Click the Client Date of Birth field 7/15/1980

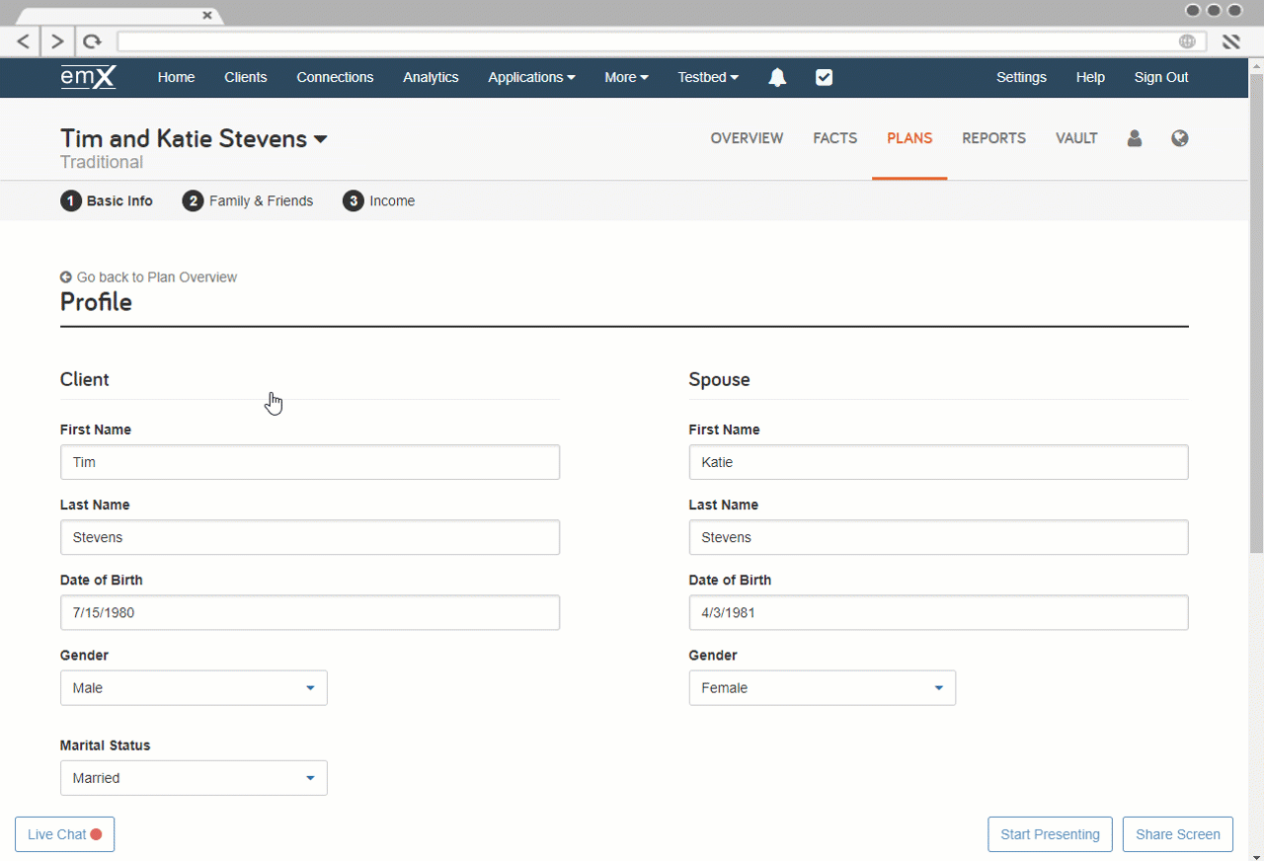tap(310, 612)
